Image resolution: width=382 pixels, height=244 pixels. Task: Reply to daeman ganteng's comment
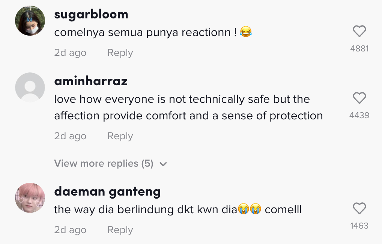(120, 230)
